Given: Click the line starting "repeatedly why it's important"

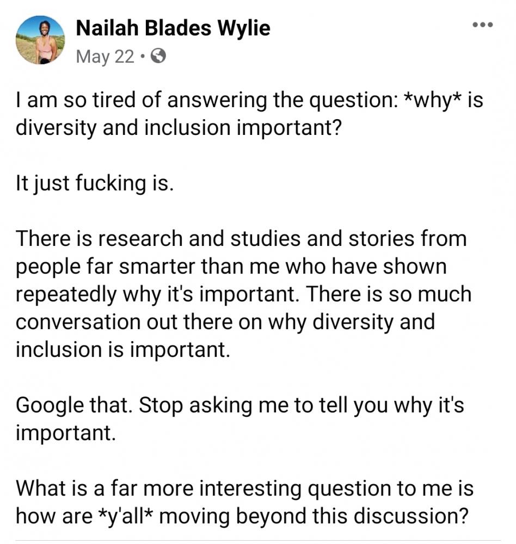Looking at the screenshot, I should pos(243,294).
